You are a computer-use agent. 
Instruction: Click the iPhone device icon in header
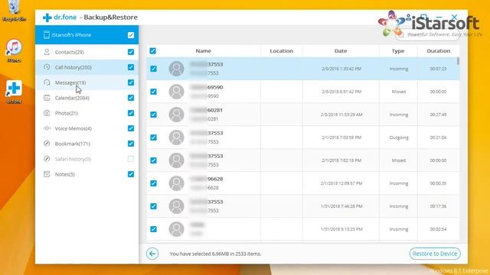(x=46, y=35)
